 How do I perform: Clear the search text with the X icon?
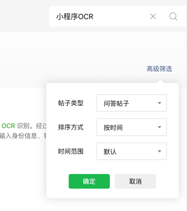(x=153, y=16)
